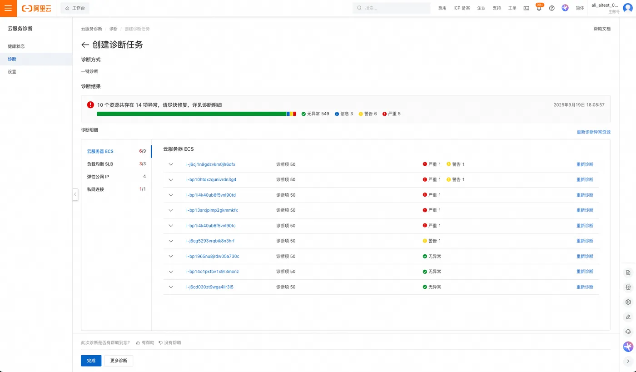The width and height of the screenshot is (636, 372).
Task: Open the floating AI assistant button
Action: click(628, 347)
